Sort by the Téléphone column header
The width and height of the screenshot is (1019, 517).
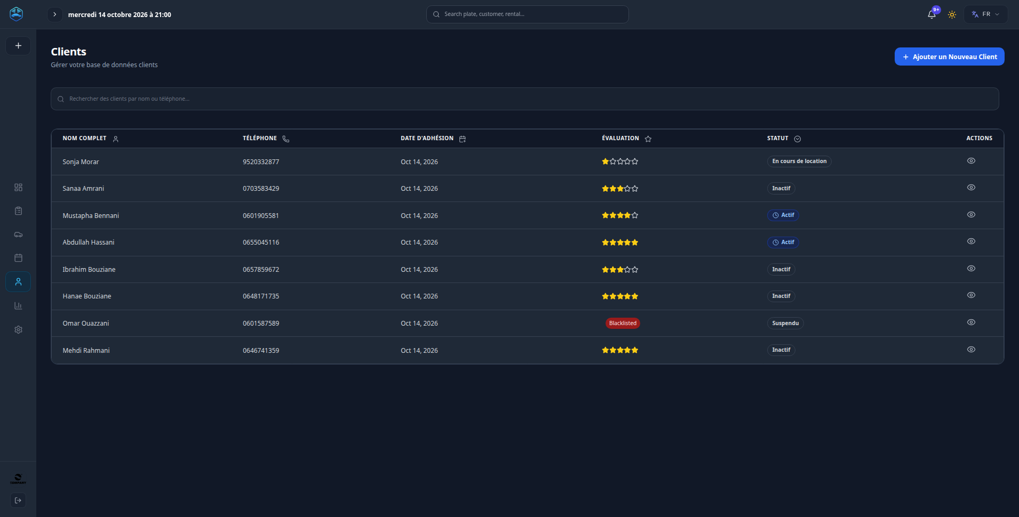click(x=266, y=139)
